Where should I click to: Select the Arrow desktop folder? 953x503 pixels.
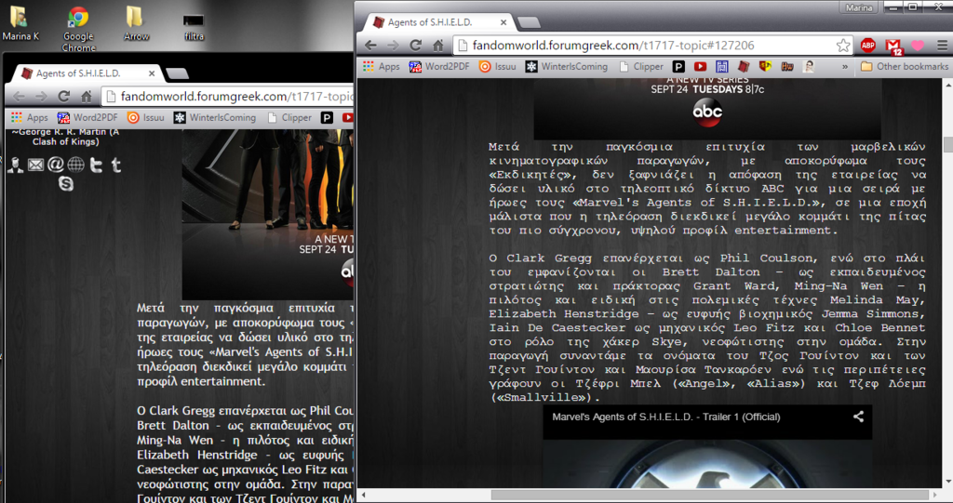(x=136, y=23)
